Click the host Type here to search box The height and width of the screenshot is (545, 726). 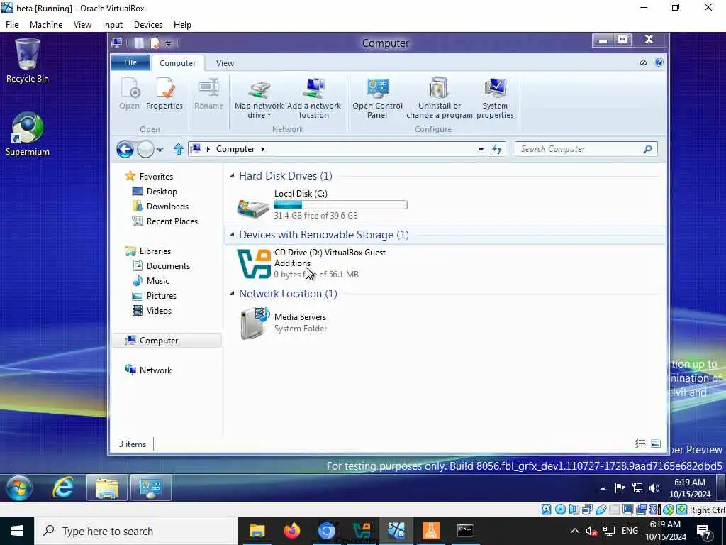[136, 531]
